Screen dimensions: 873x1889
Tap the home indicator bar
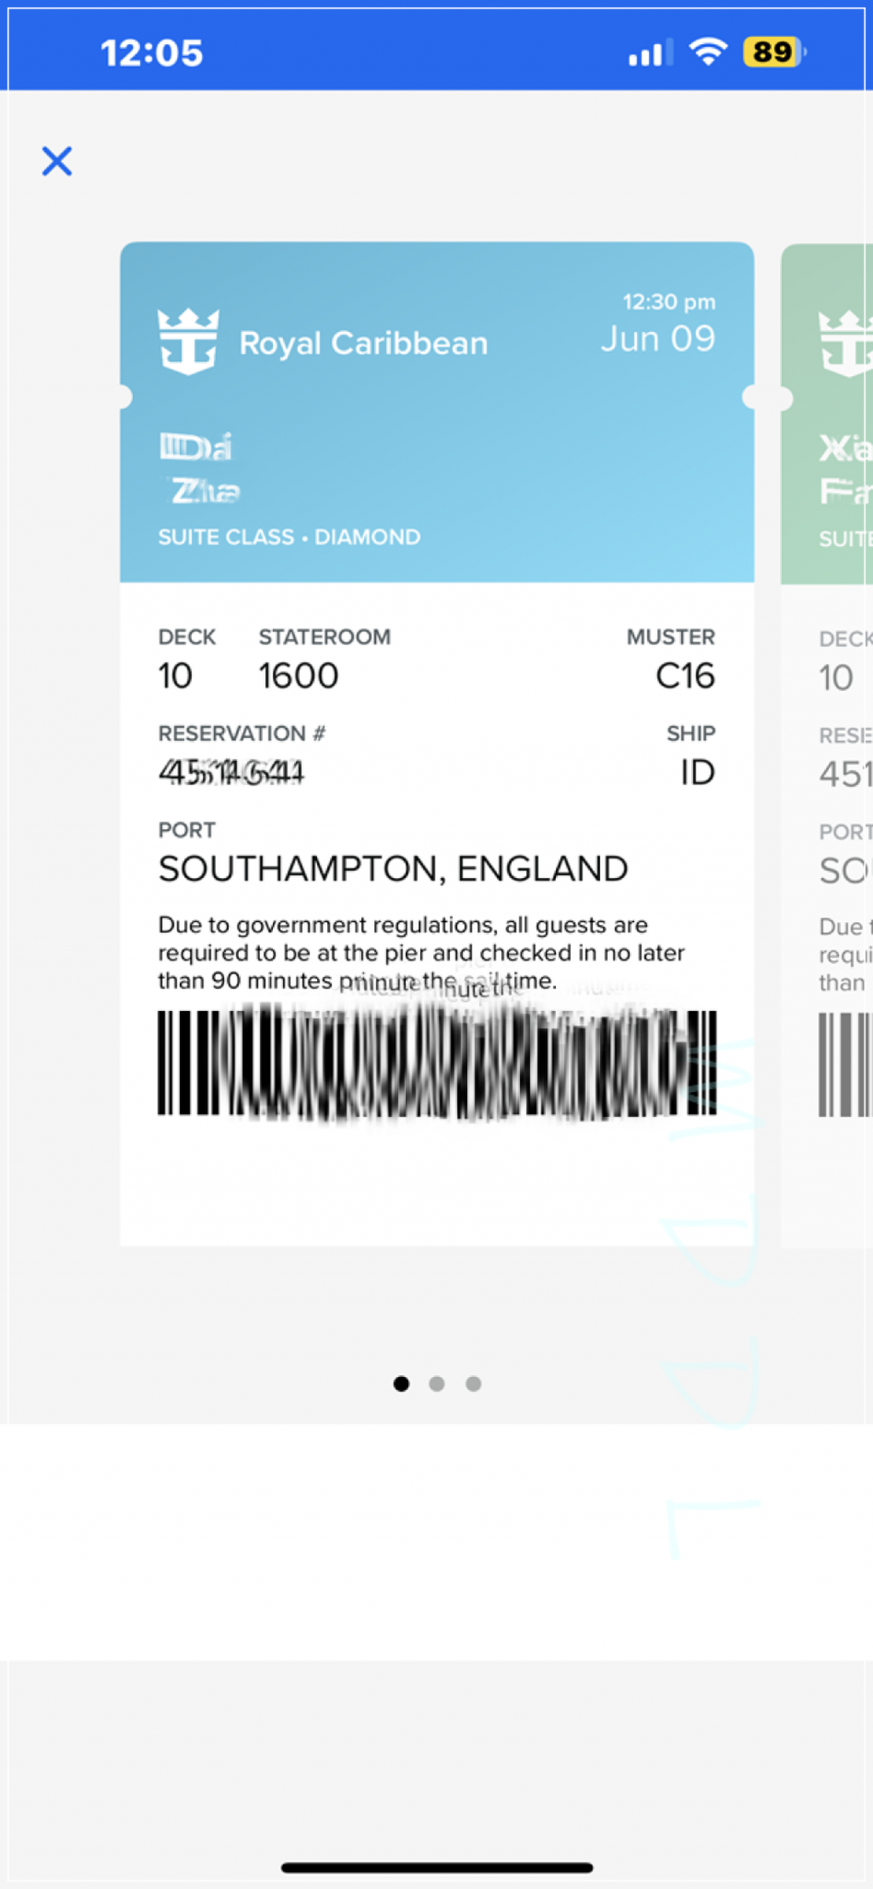(x=436, y=1868)
